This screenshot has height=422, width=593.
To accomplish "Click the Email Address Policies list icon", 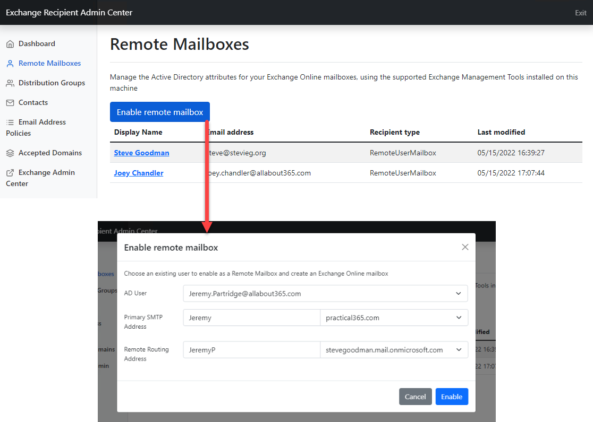I will [x=11, y=122].
